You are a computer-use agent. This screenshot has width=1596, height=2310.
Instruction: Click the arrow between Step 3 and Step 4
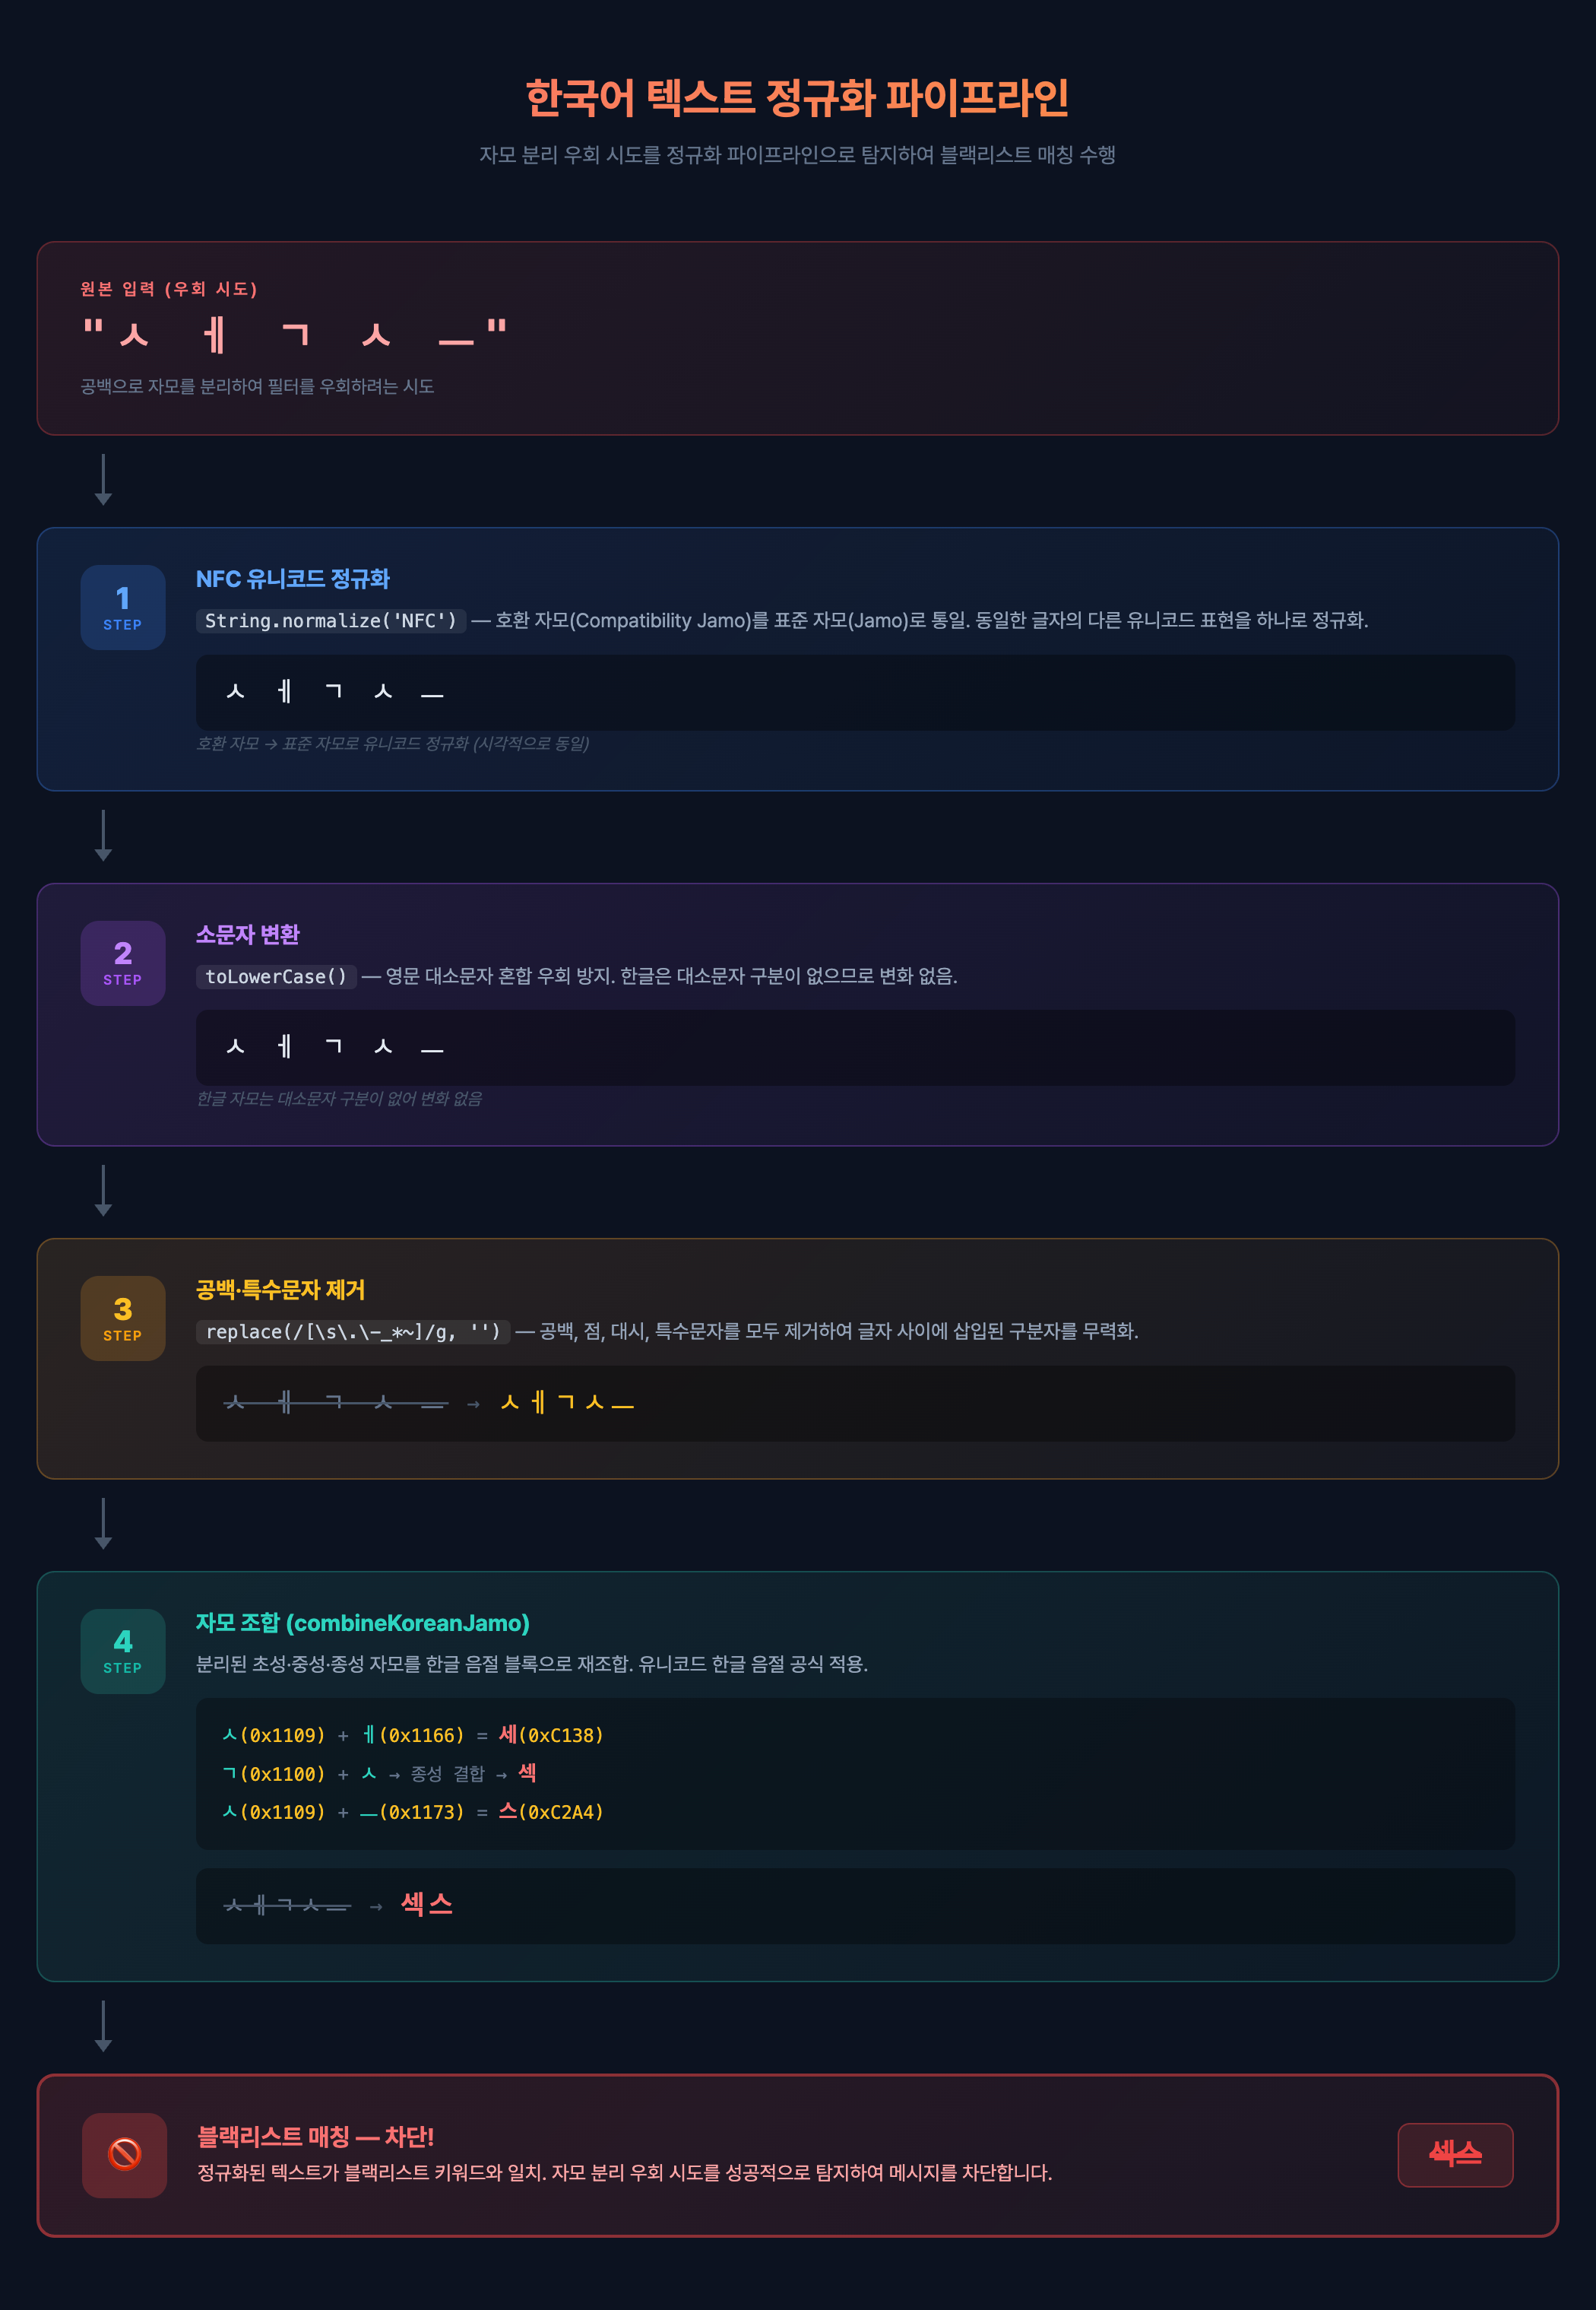103,1523
